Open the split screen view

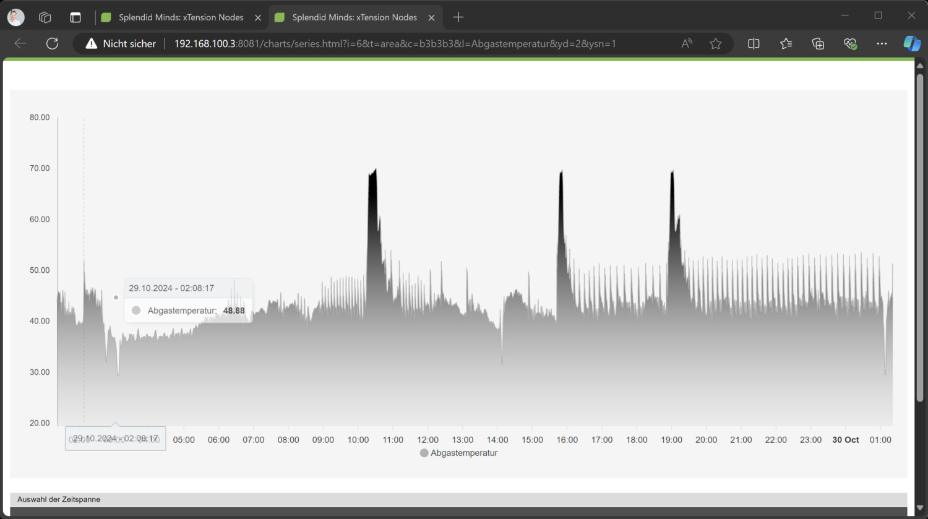(753, 43)
